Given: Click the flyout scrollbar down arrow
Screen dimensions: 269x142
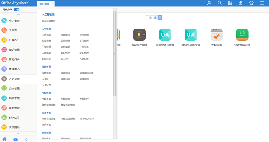Looking at the screenshot, I should tap(115, 137).
